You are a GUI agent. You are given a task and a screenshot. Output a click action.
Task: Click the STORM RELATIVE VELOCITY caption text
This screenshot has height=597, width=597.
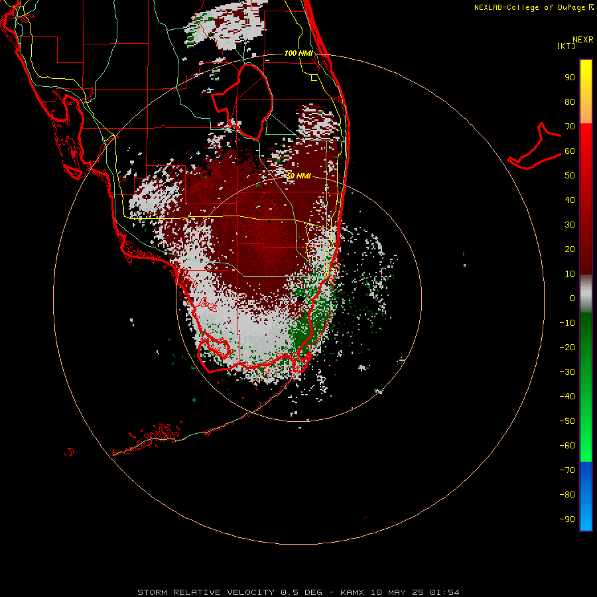pos(206,592)
